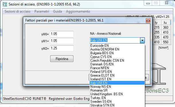Select Czech Republic CSN EN option
The height and width of the screenshot is (107, 175).
[x=117, y=61]
